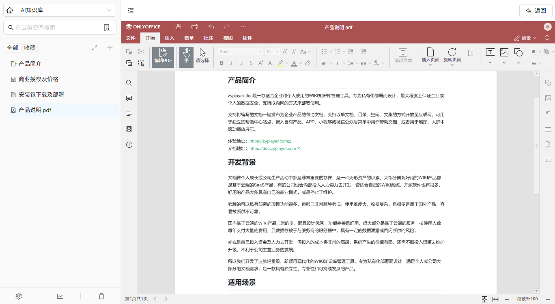Click the zoom out minus button
The width and height of the screenshot is (555, 304).
tap(507, 299)
